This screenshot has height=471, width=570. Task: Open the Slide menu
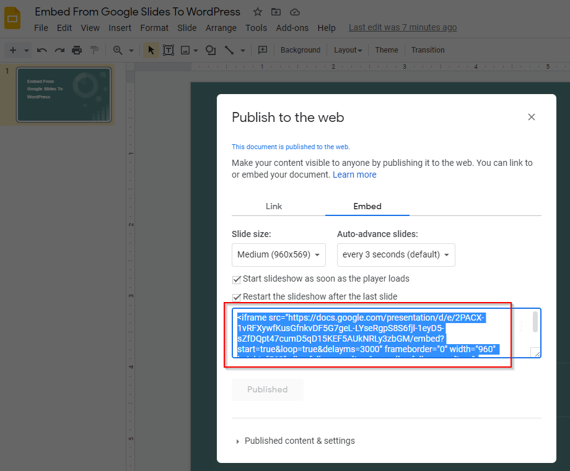[x=187, y=28]
